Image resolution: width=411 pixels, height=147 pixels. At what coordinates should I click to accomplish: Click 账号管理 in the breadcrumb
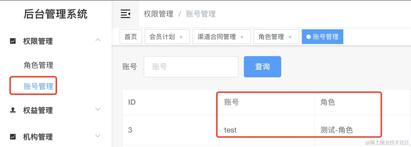pyautogui.click(x=201, y=14)
